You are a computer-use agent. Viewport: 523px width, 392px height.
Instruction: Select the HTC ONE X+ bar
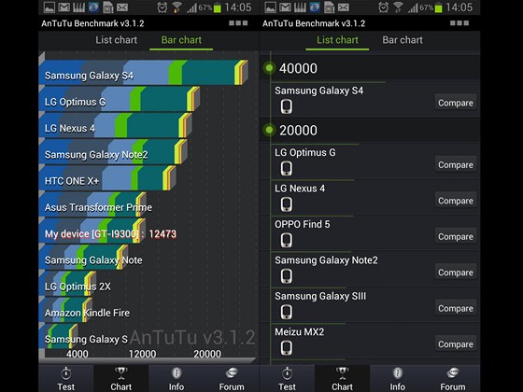(x=107, y=177)
